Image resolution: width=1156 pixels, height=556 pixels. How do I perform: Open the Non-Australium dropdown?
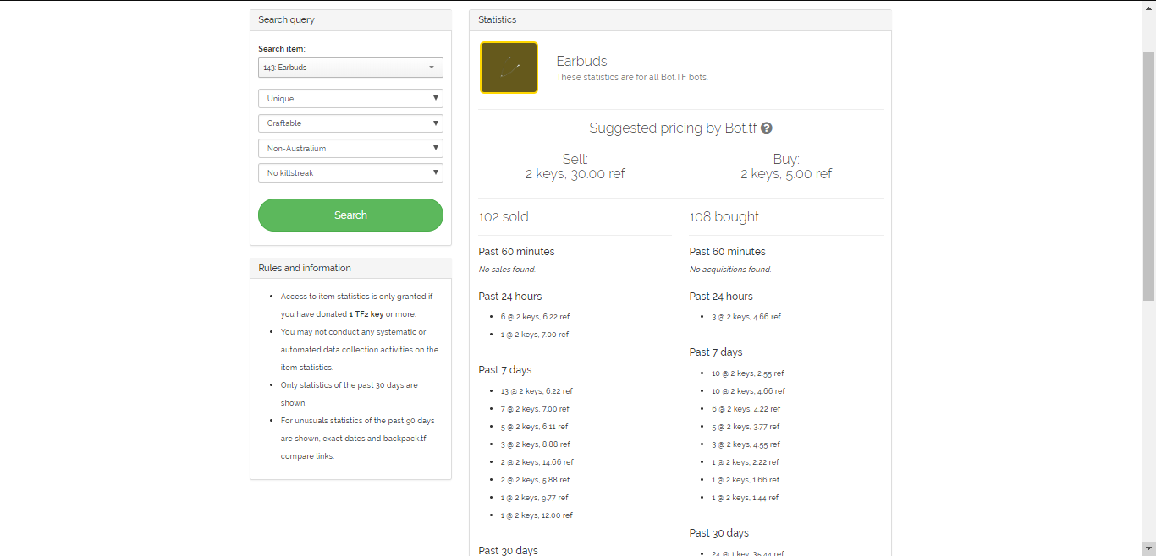tap(350, 149)
